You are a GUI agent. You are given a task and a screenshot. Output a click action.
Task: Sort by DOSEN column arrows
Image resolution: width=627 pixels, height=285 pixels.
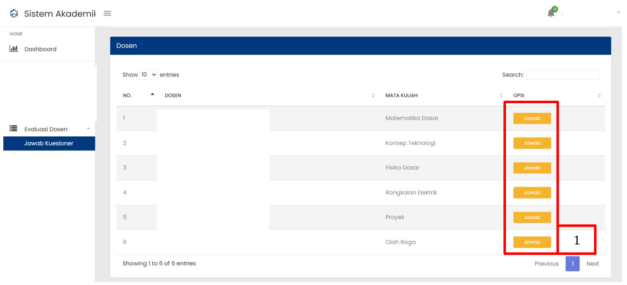pos(373,95)
